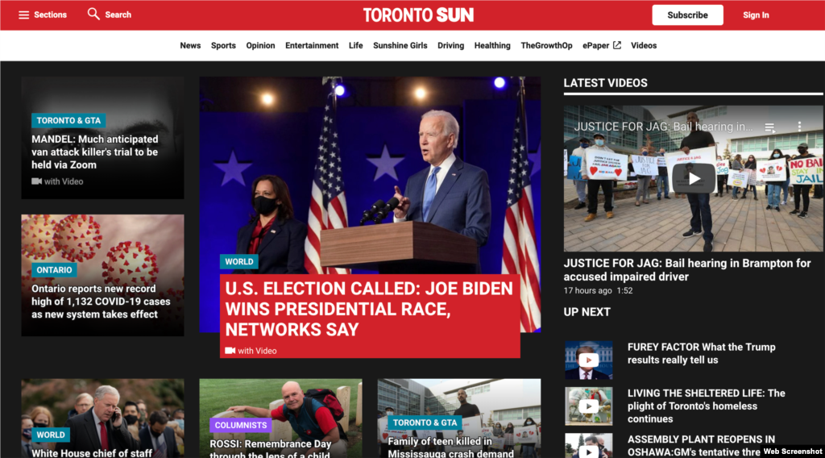The width and height of the screenshot is (825, 458).
Task: Click the Subscribe button
Action: [x=687, y=15]
